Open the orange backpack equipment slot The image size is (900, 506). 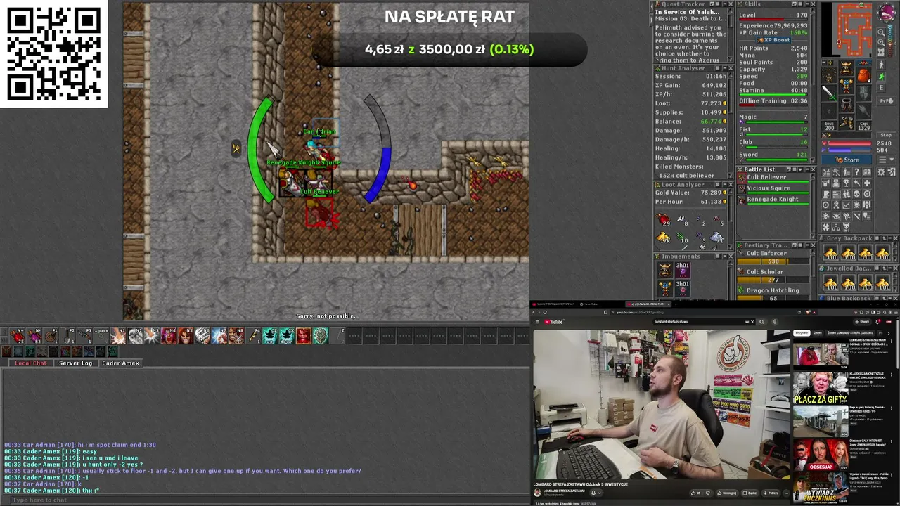863,74
